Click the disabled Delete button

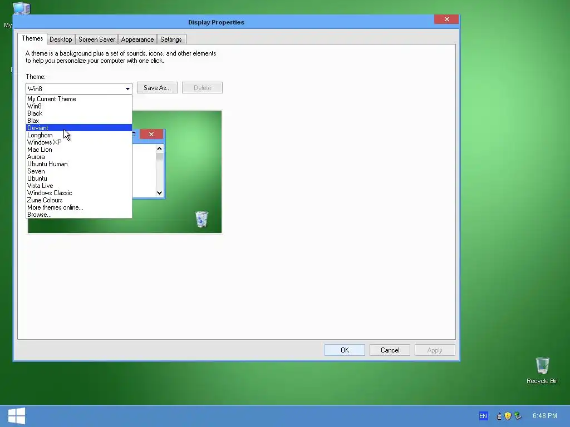[x=202, y=87]
